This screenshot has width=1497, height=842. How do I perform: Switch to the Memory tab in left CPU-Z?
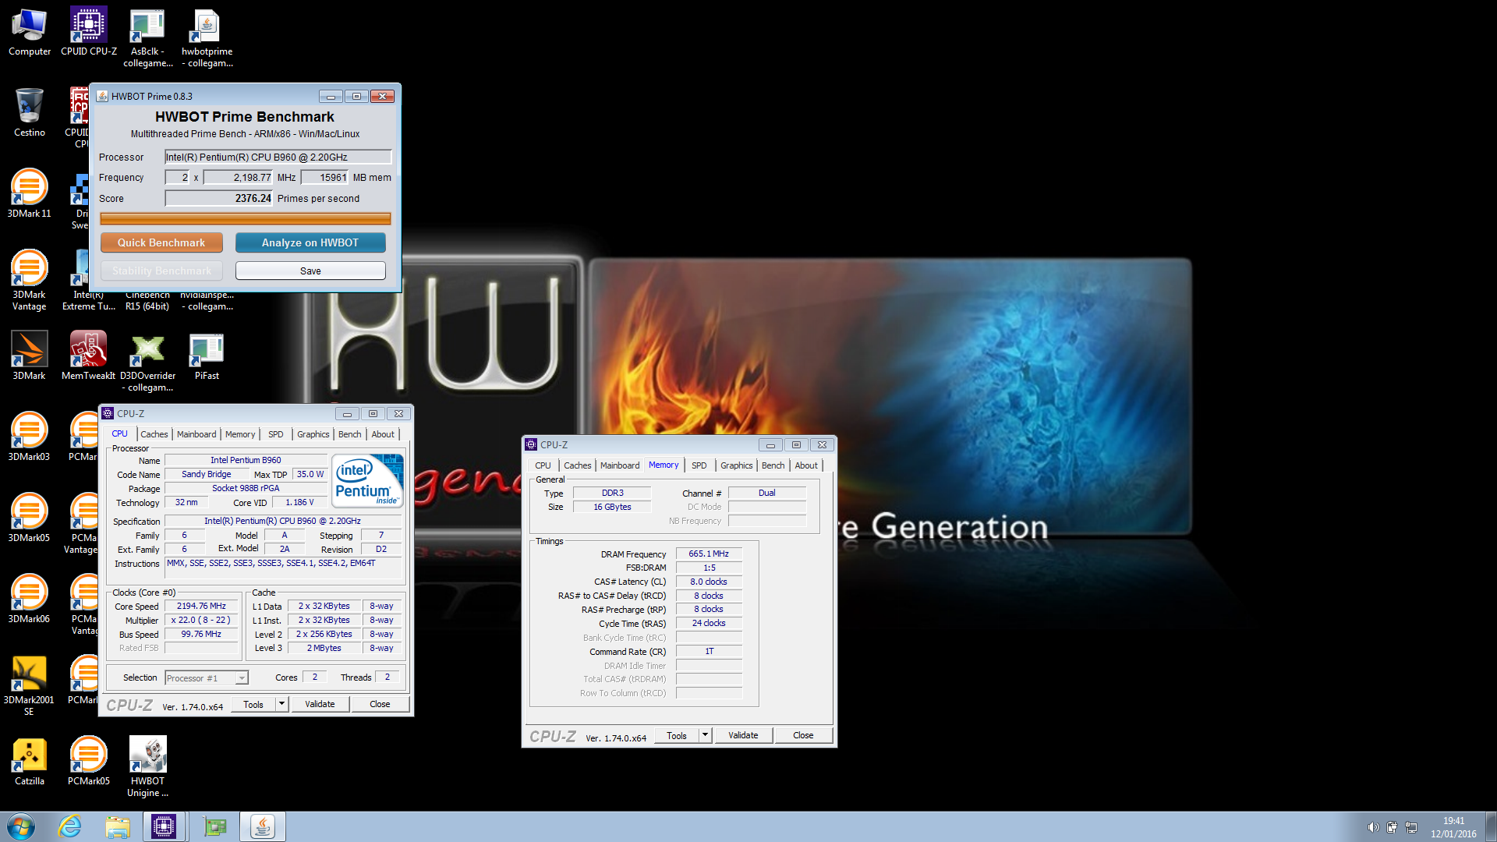click(240, 434)
